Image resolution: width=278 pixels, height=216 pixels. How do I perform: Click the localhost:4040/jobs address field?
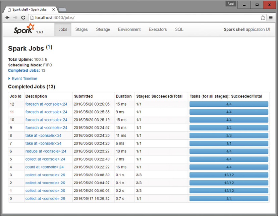pyautogui.click(x=147, y=18)
